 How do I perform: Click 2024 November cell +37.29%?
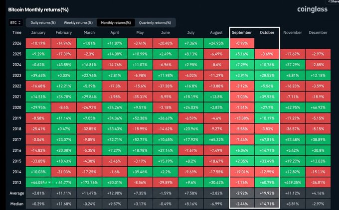pos(293,65)
